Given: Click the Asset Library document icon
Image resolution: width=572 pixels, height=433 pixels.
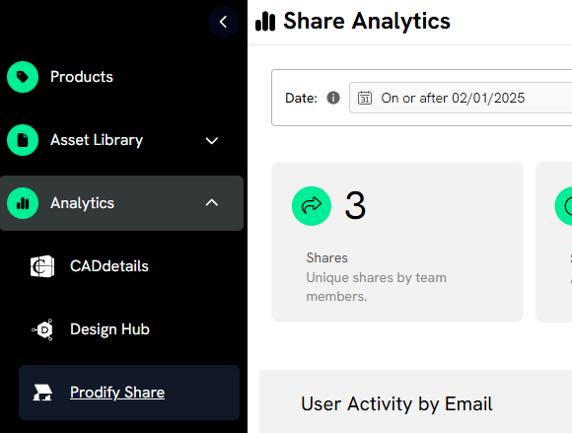Looking at the screenshot, I should click(x=23, y=140).
